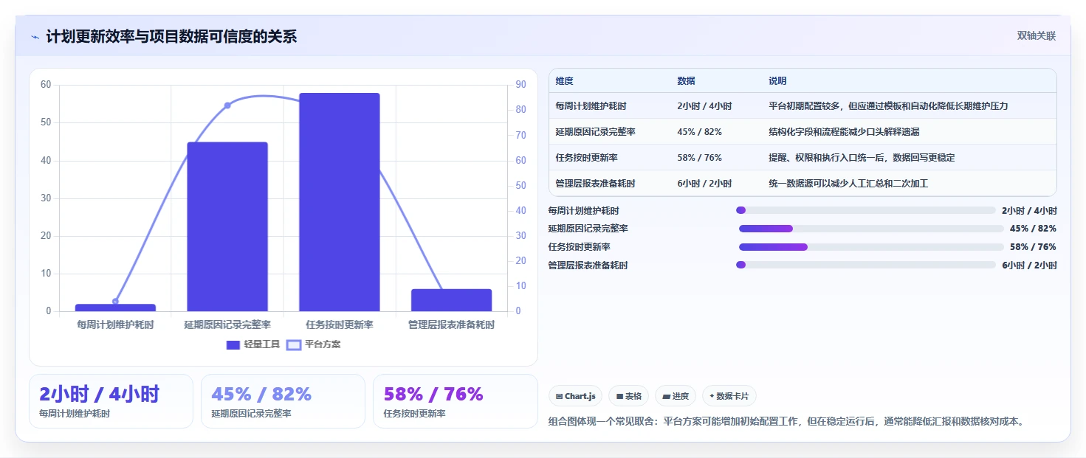
Task: Open the 45% / 82% stat card
Action: pos(283,401)
